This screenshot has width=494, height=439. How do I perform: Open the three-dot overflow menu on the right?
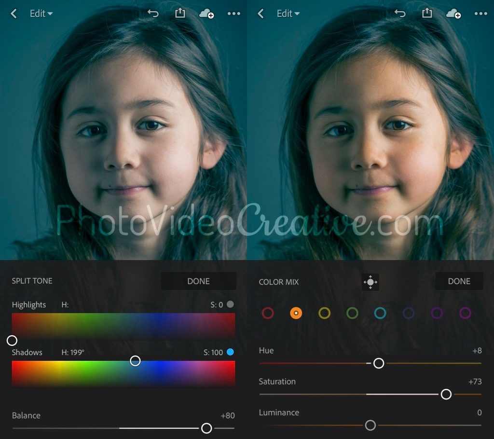pos(481,14)
